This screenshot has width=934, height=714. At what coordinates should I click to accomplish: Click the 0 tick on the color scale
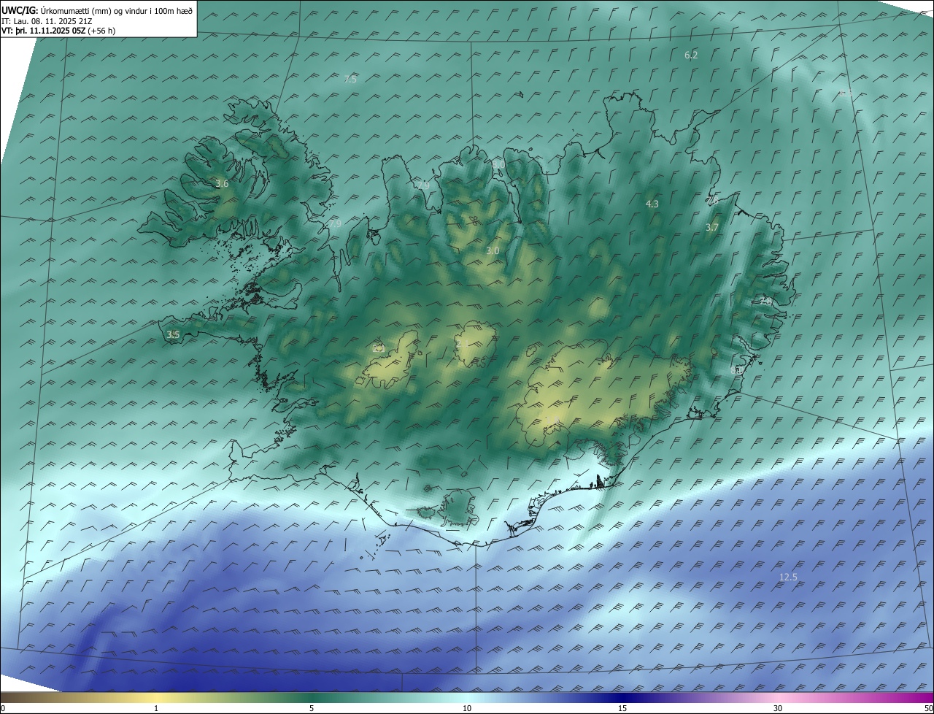pos(3,709)
